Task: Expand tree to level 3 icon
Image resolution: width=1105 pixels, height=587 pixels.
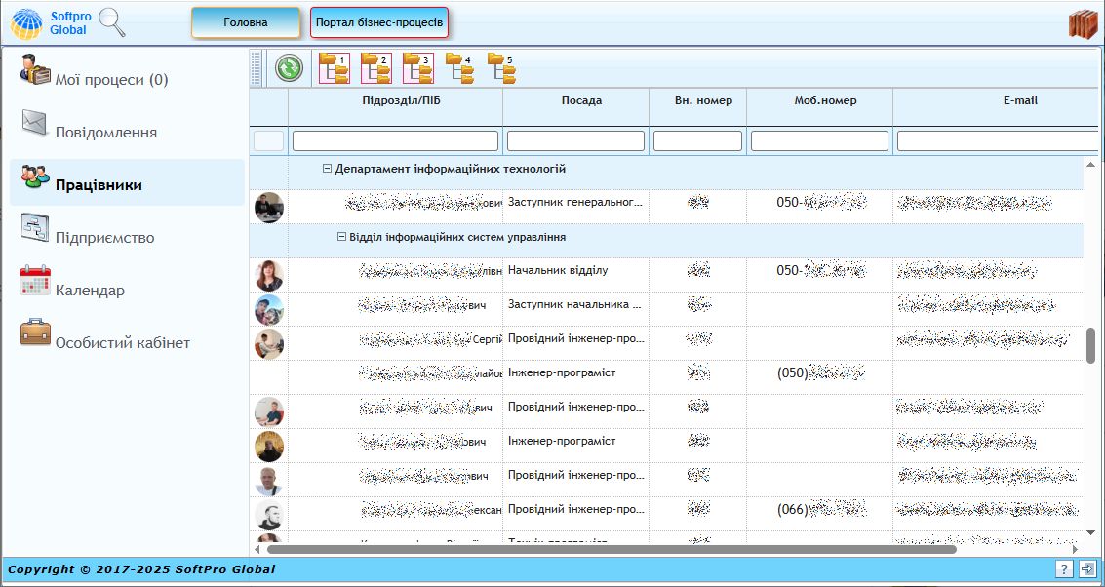Action: (417, 68)
